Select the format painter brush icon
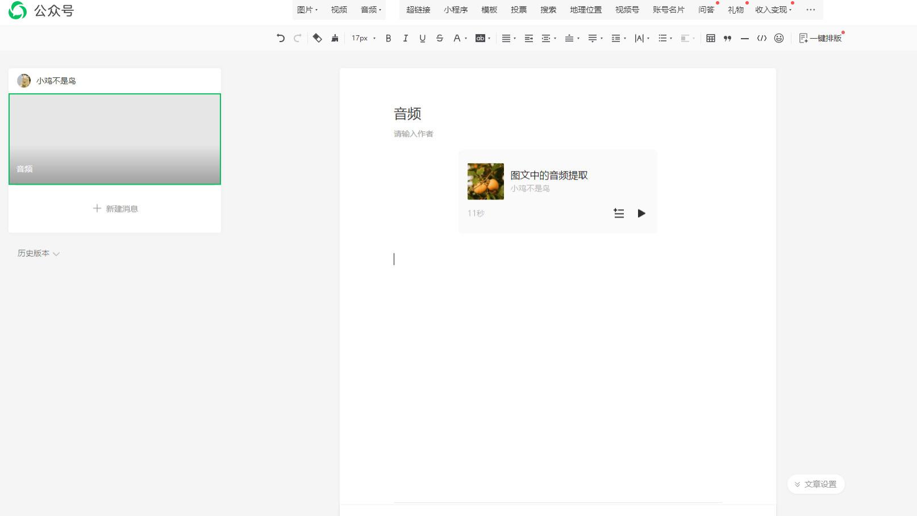917x516 pixels. (335, 38)
